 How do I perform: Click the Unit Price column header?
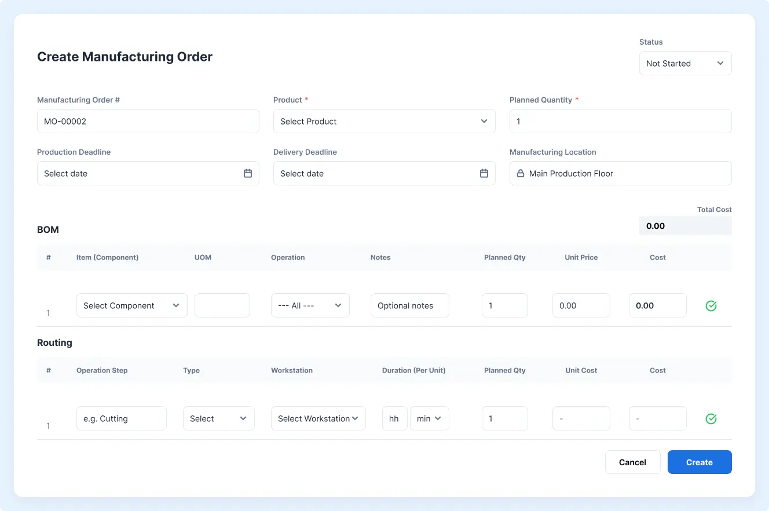tap(581, 257)
